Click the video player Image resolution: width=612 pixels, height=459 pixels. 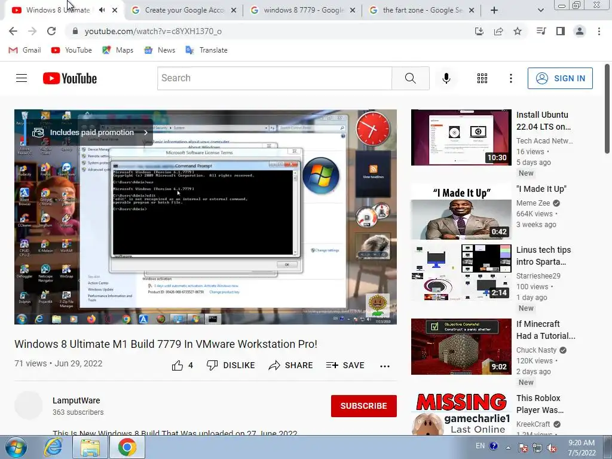pos(206,216)
